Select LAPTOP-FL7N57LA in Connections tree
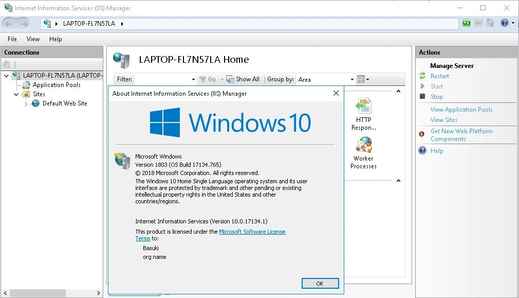 pyautogui.click(x=63, y=76)
